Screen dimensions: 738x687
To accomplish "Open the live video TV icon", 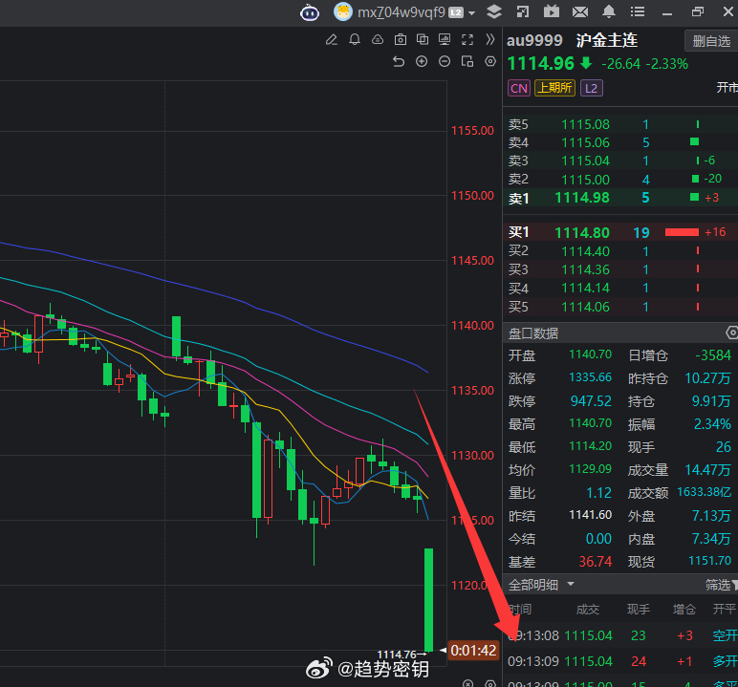I will pyautogui.click(x=552, y=11).
